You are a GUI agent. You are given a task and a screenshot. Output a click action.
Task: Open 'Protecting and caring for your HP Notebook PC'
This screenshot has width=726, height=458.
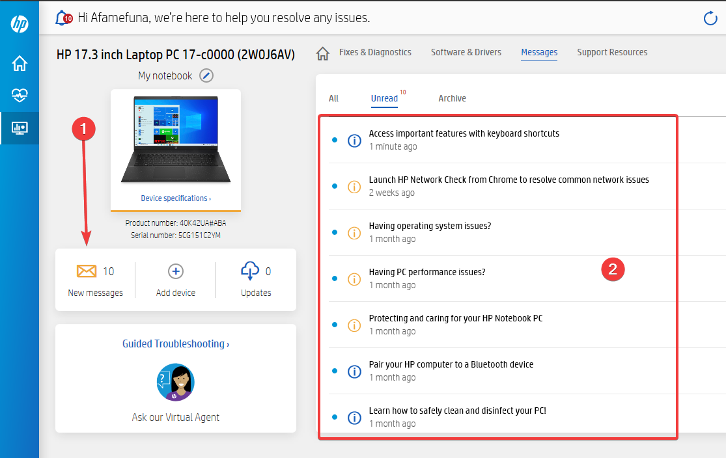[x=456, y=318]
